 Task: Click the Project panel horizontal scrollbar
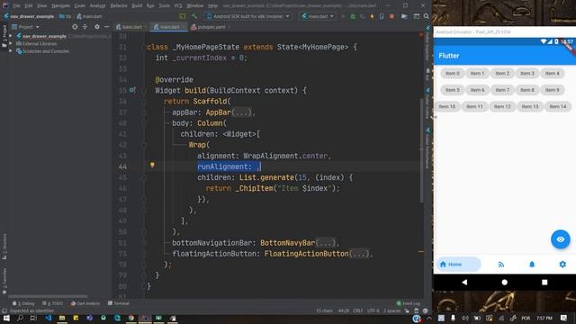click(x=48, y=296)
